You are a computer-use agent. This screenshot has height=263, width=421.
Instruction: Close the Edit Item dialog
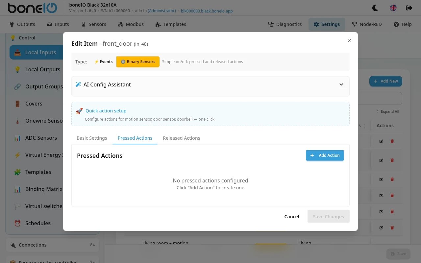(x=350, y=40)
